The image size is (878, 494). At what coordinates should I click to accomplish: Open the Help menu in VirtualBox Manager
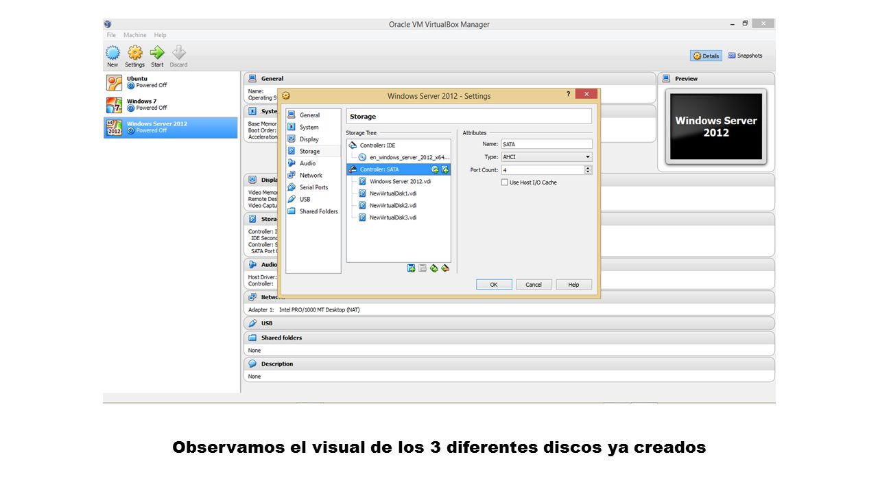click(x=160, y=35)
